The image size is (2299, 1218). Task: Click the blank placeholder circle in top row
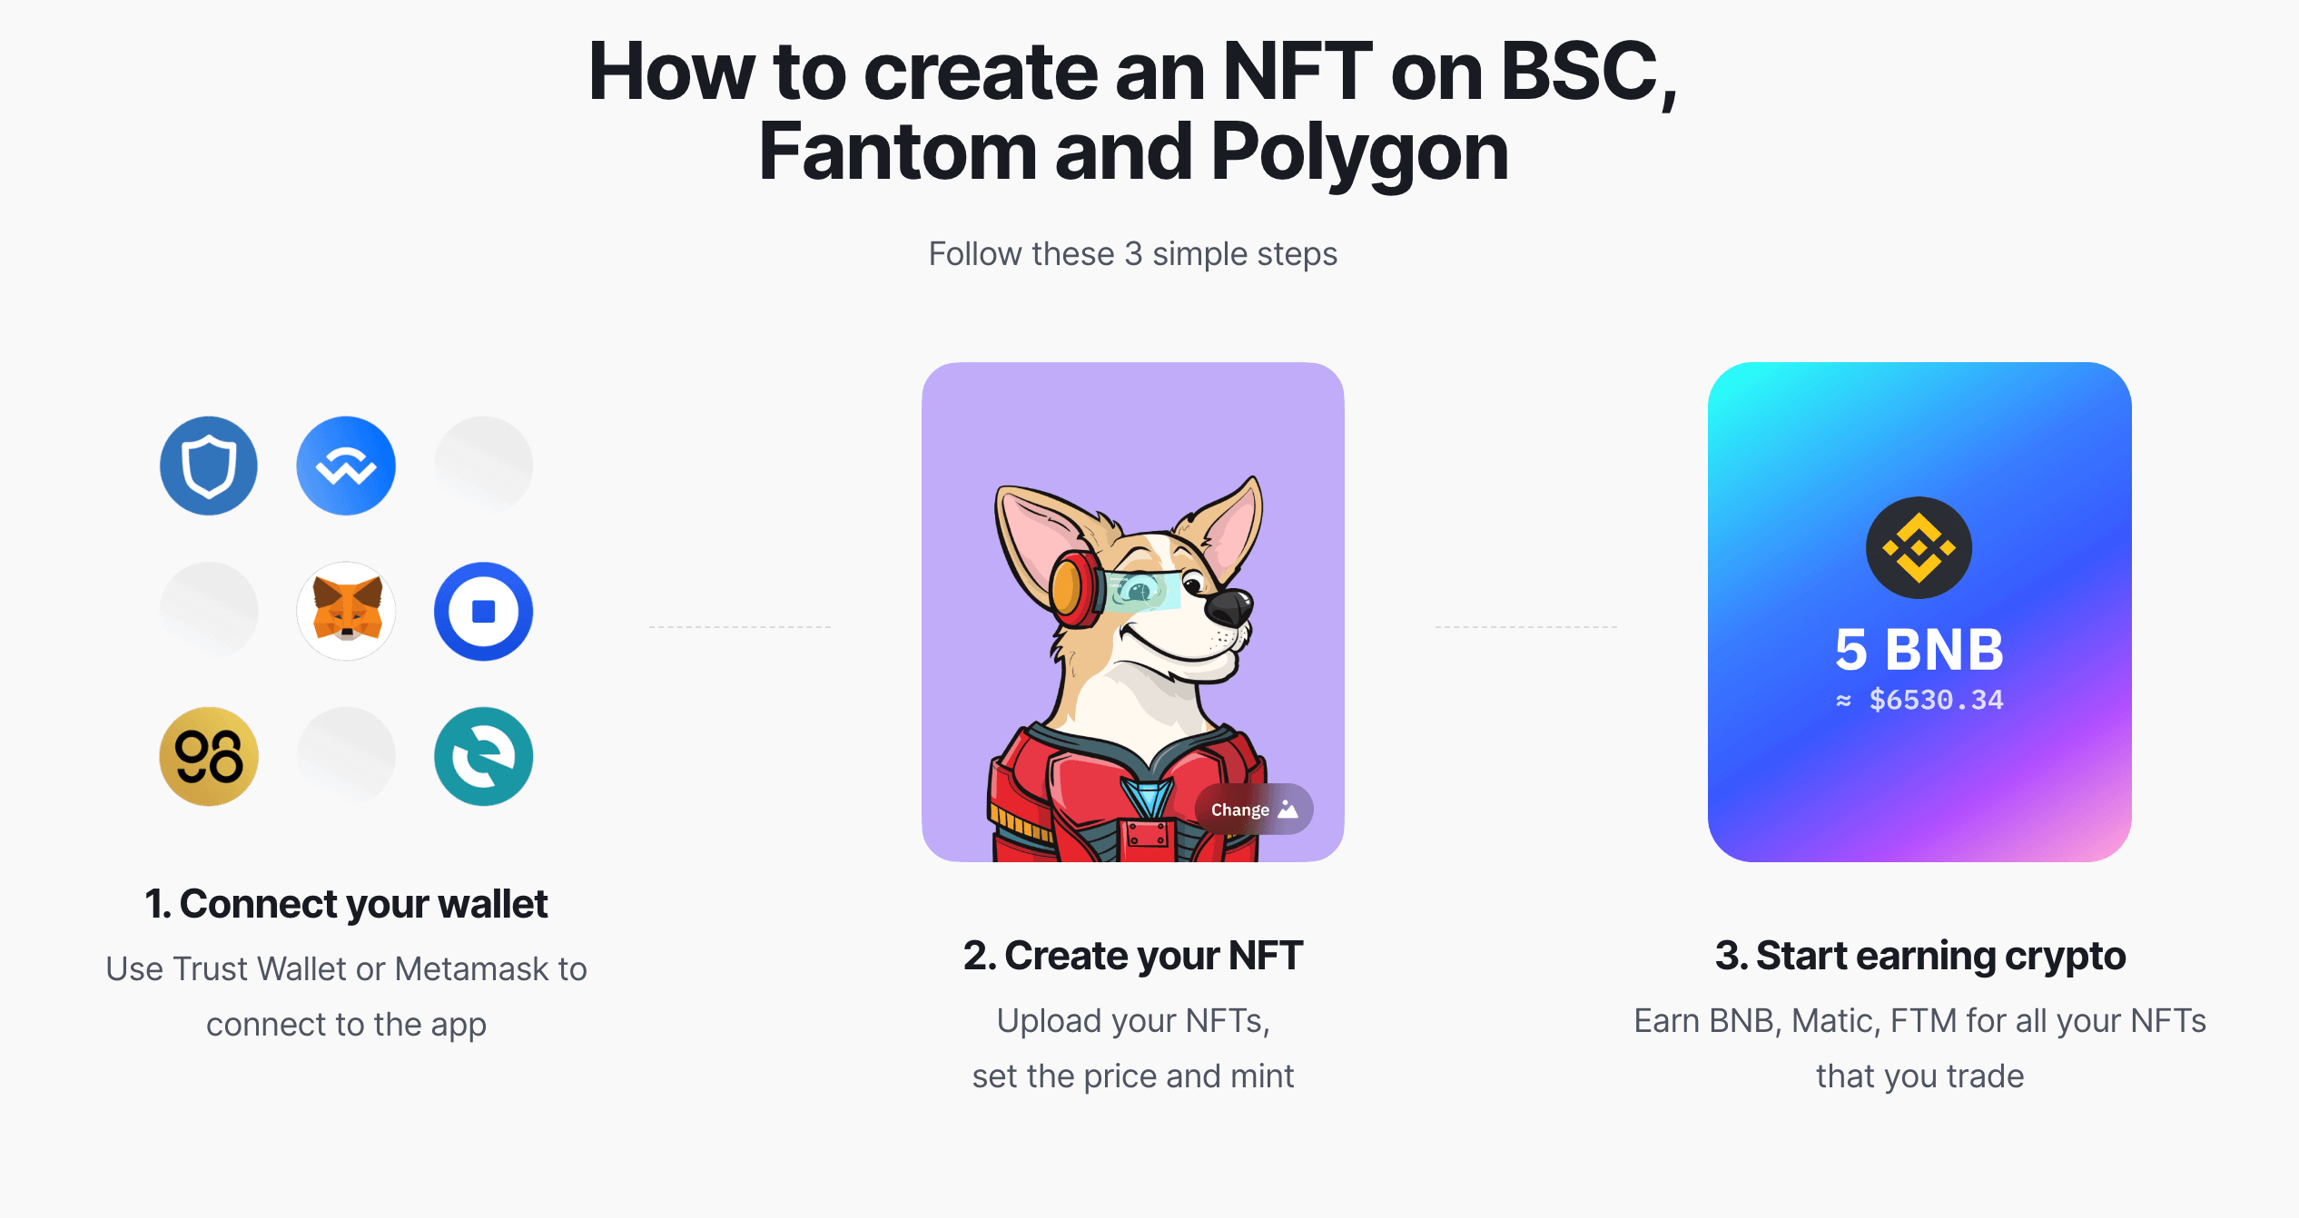[x=483, y=466]
